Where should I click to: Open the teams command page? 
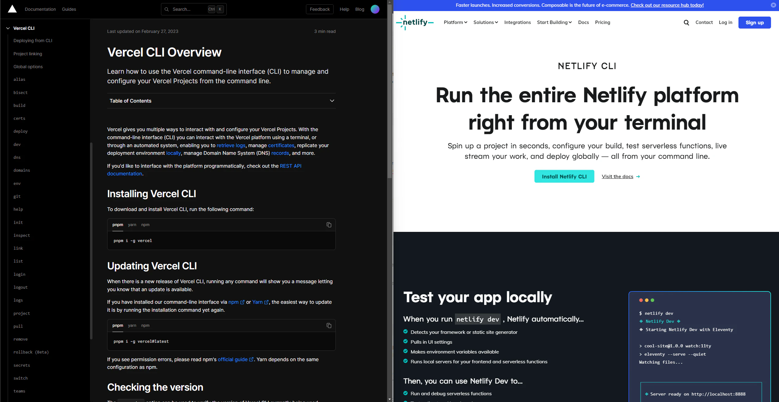pos(19,391)
